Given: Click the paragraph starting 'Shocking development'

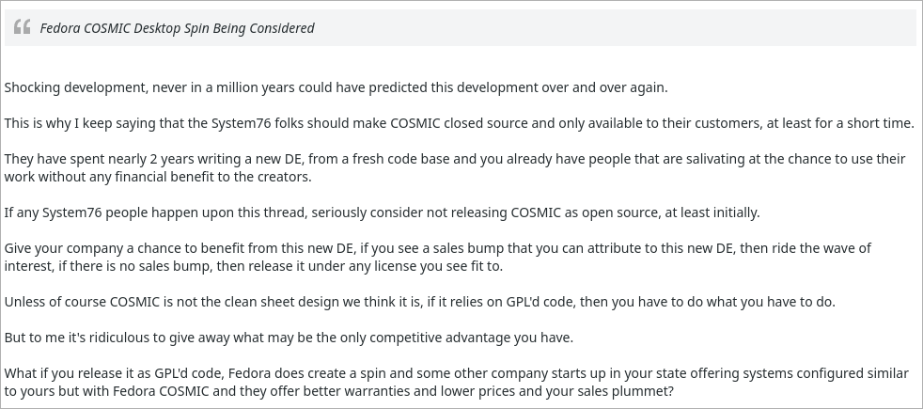Looking at the screenshot, I should coord(336,87).
